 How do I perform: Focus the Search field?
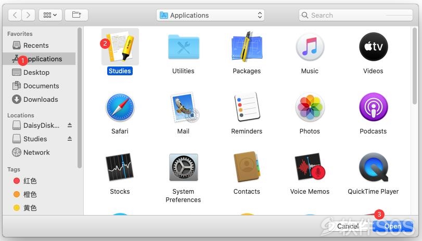pyautogui.click(x=355, y=15)
